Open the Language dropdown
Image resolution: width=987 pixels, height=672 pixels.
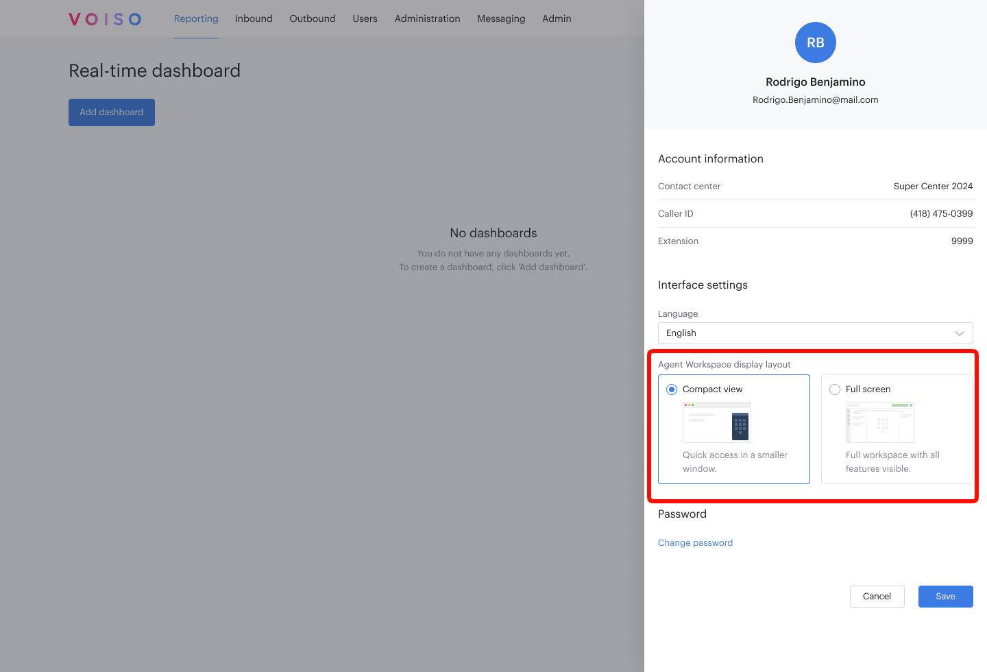[x=816, y=333]
